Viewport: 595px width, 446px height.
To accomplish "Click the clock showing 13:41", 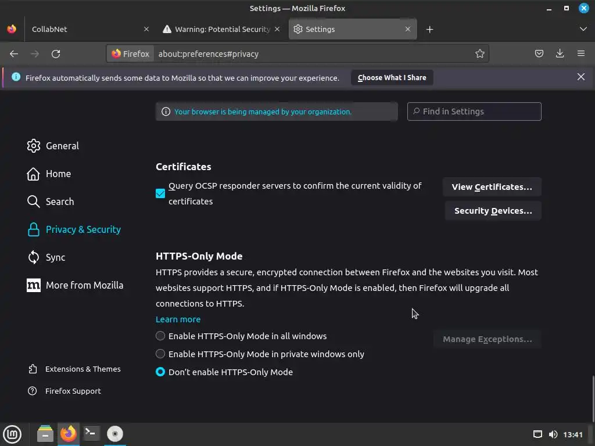I will [x=572, y=434].
